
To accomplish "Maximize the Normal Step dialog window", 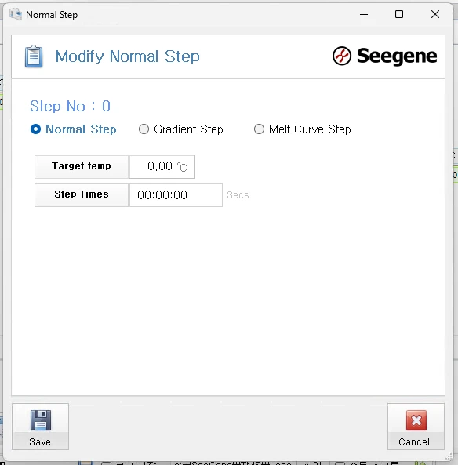I will coord(399,14).
